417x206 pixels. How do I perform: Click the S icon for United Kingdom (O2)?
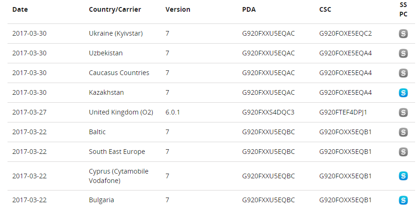pyautogui.click(x=403, y=113)
